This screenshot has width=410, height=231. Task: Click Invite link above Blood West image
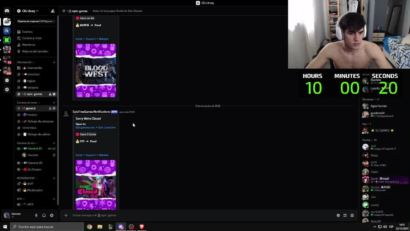click(79, 39)
